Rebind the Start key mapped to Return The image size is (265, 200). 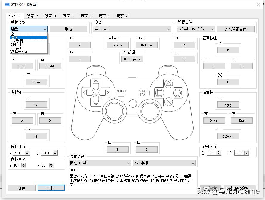(147, 45)
